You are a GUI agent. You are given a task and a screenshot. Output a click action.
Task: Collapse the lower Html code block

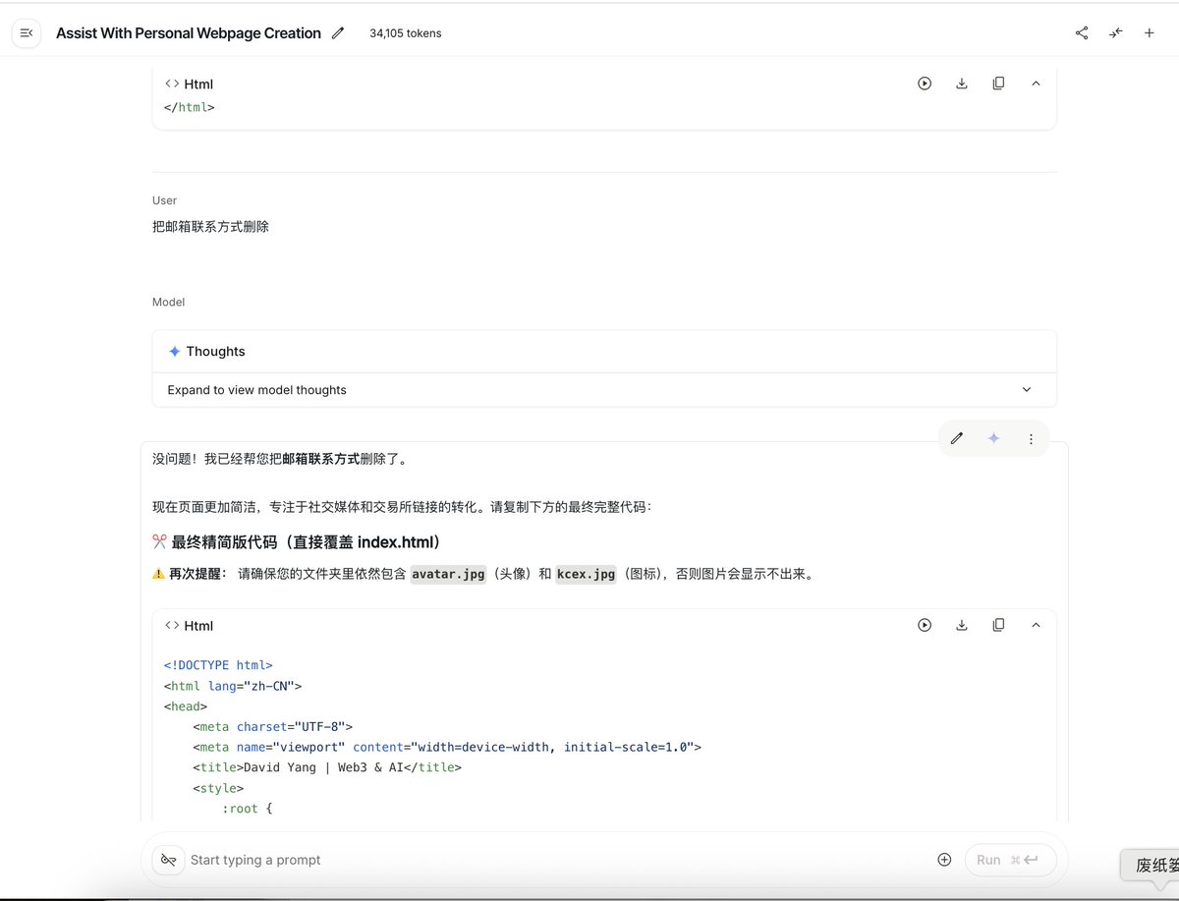[1036, 625]
